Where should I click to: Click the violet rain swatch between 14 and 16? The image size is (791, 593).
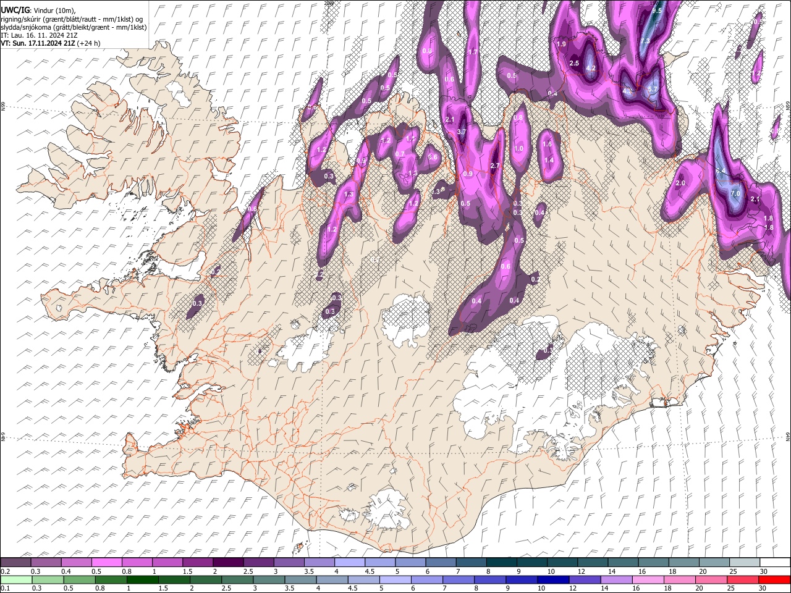[x=617, y=579]
